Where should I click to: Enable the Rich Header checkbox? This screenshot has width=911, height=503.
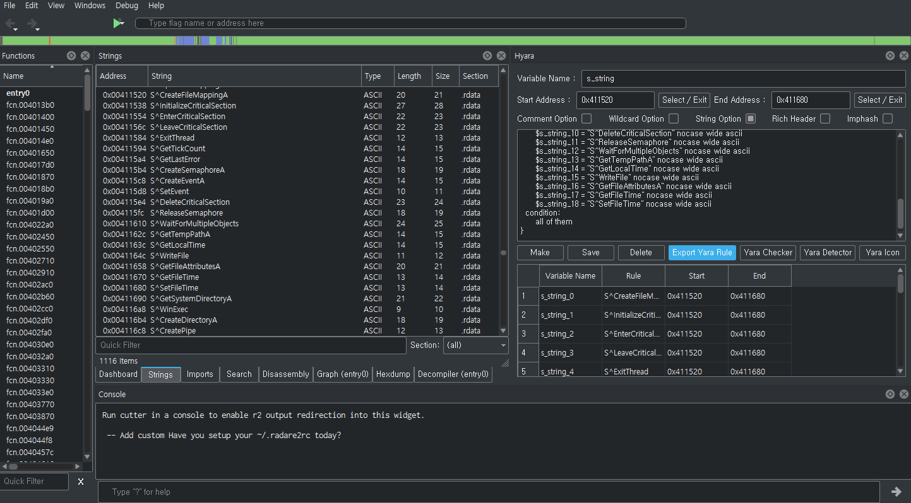[x=825, y=119]
